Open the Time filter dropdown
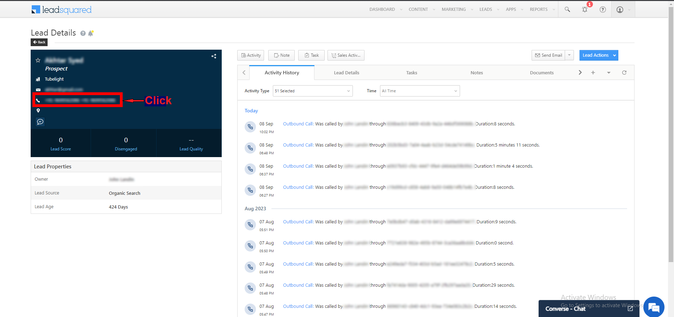674x317 pixels. (x=419, y=91)
